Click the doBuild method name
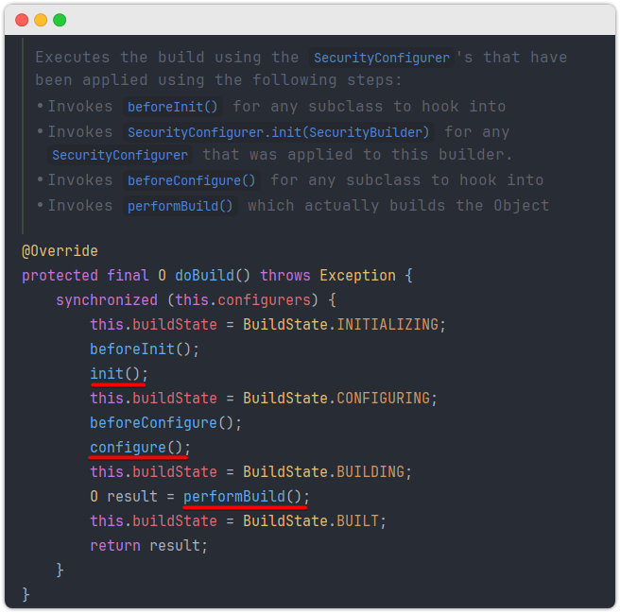This screenshot has height=613, width=620. (x=204, y=276)
